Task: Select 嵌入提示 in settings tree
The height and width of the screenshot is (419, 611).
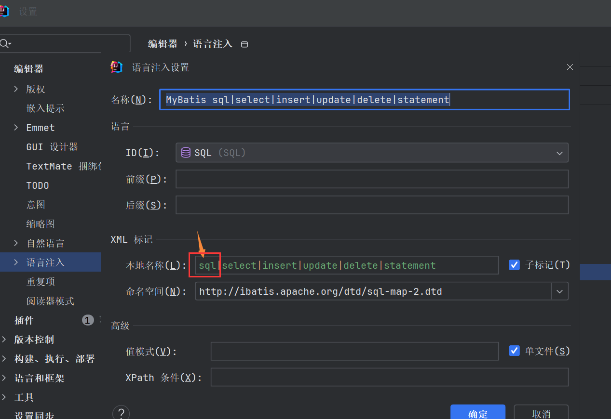Action: (x=45, y=108)
